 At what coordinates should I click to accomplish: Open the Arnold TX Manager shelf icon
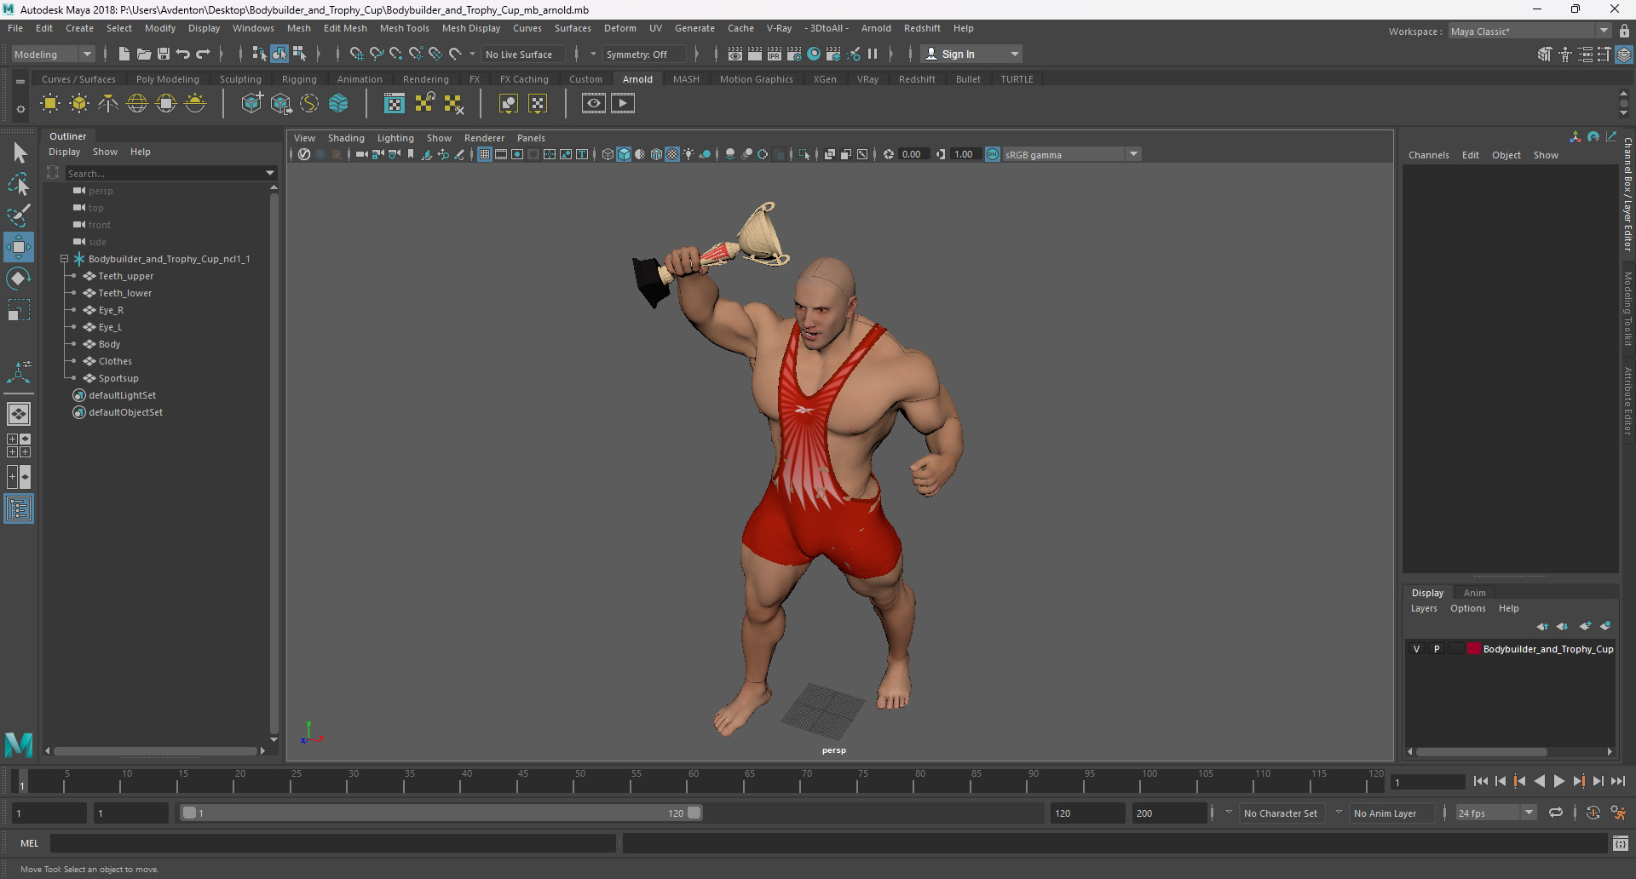tap(395, 104)
